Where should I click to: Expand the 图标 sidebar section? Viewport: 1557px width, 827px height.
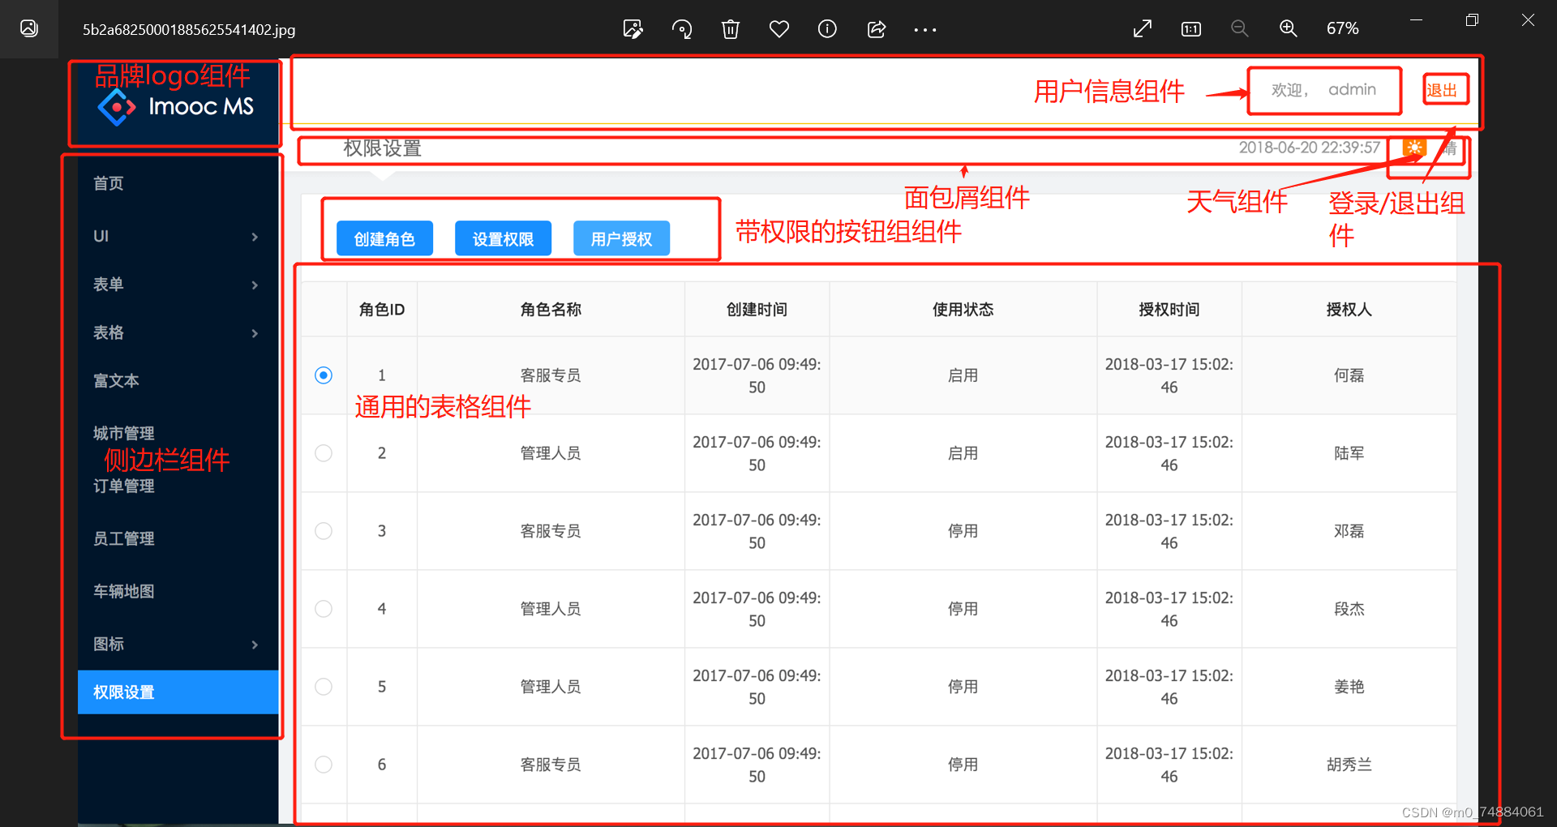pyautogui.click(x=178, y=644)
